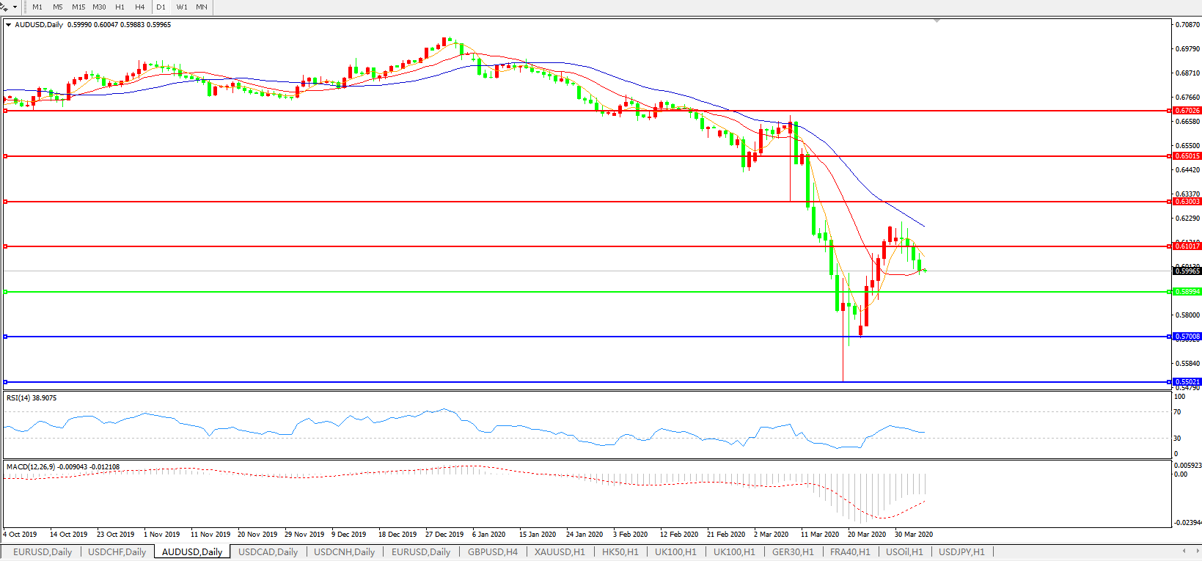
Task: Open the XAUUSD,H1 chart tab
Action: click(x=560, y=552)
